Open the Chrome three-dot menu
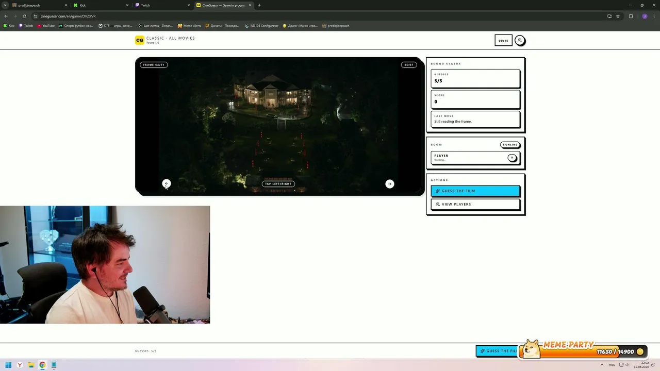 point(654,16)
